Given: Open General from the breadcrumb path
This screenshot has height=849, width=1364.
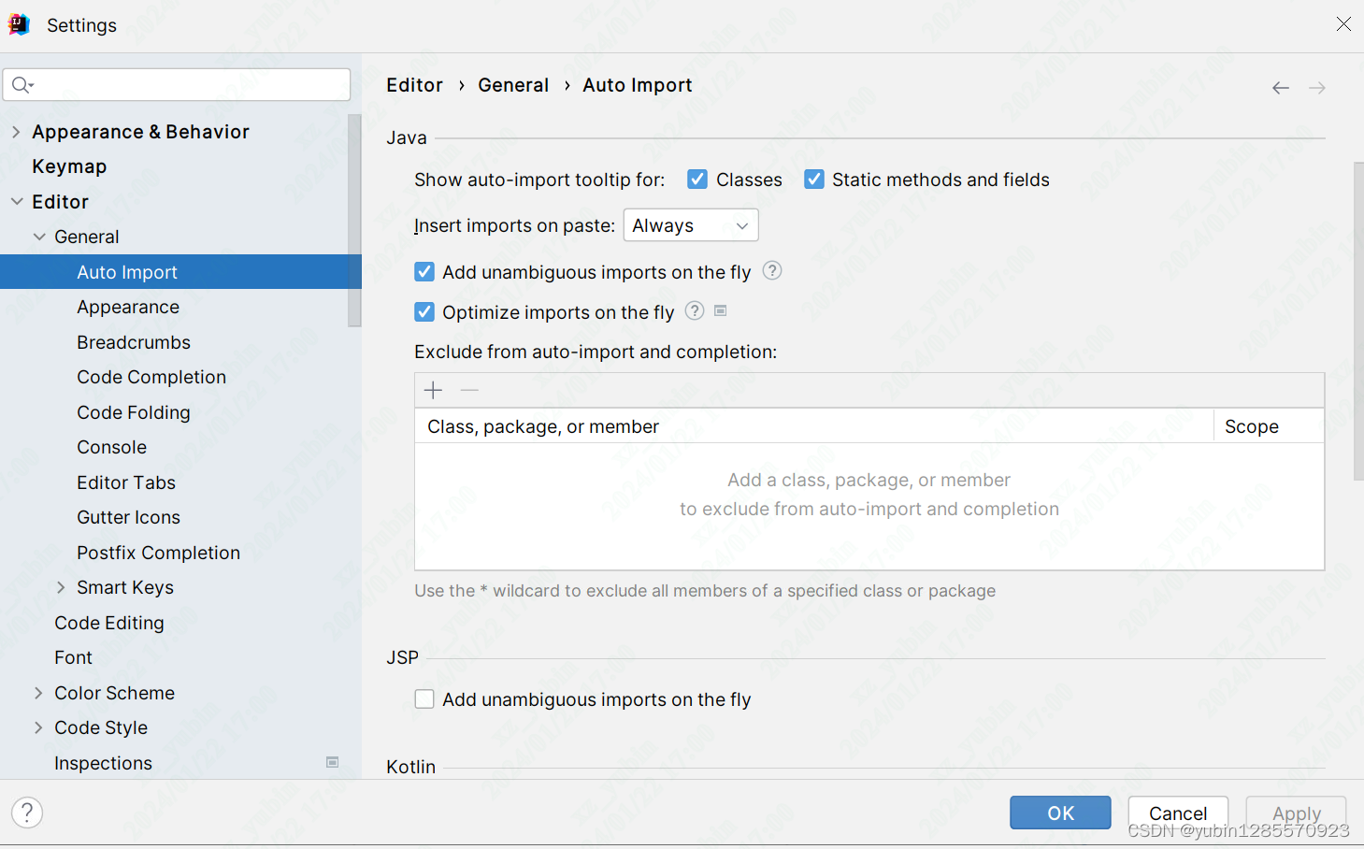Looking at the screenshot, I should coord(513,84).
